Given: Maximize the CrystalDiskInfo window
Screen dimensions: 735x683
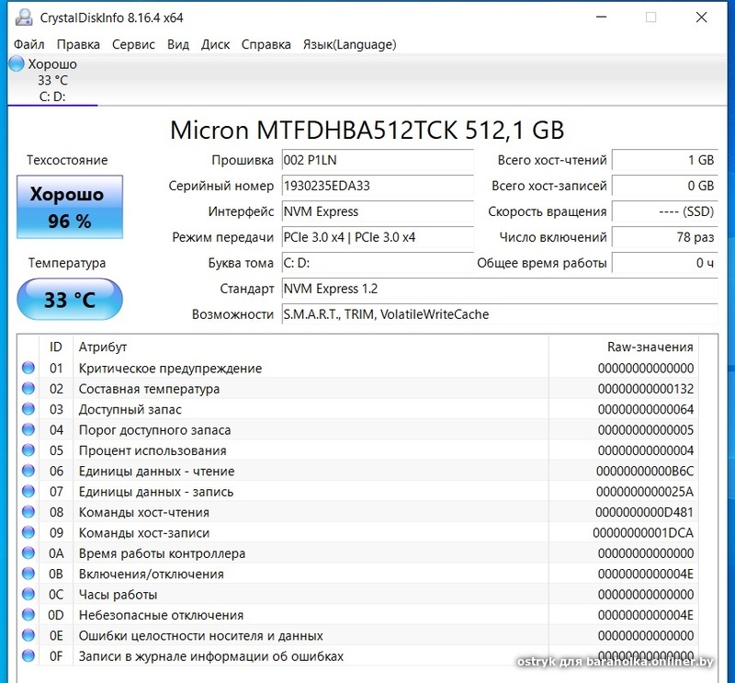Looking at the screenshot, I should pos(650,17).
